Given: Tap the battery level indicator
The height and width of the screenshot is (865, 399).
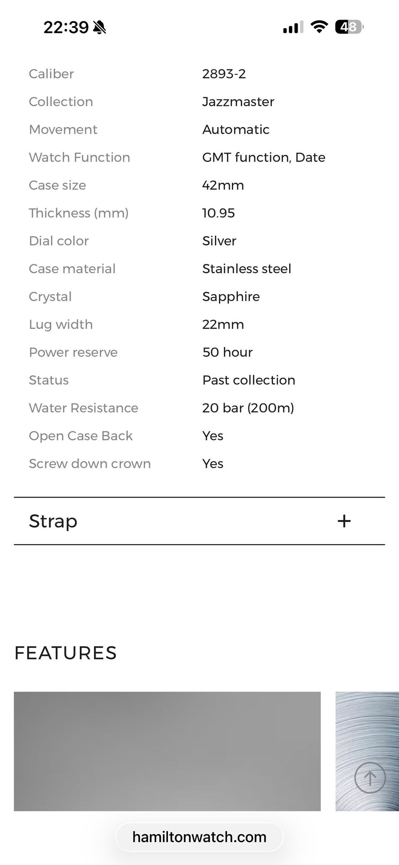Looking at the screenshot, I should [x=350, y=27].
